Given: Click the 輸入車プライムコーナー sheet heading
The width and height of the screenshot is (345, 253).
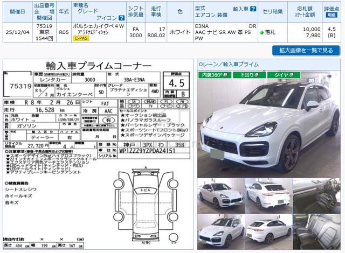Looking at the screenshot, I should coord(98,66).
